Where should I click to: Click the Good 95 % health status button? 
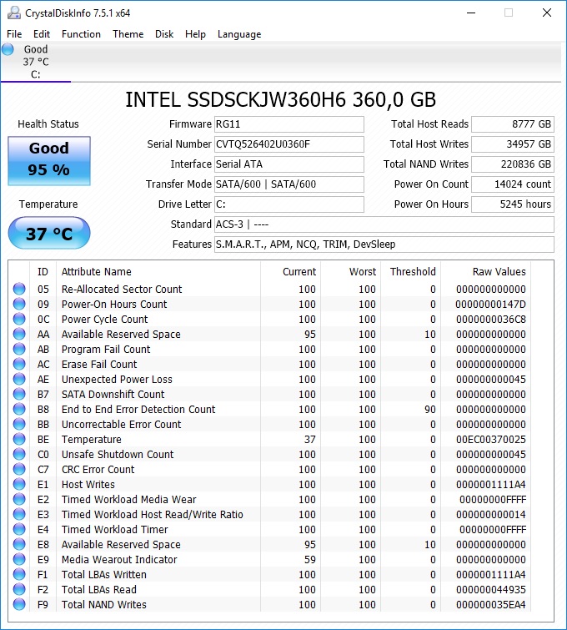coord(49,161)
